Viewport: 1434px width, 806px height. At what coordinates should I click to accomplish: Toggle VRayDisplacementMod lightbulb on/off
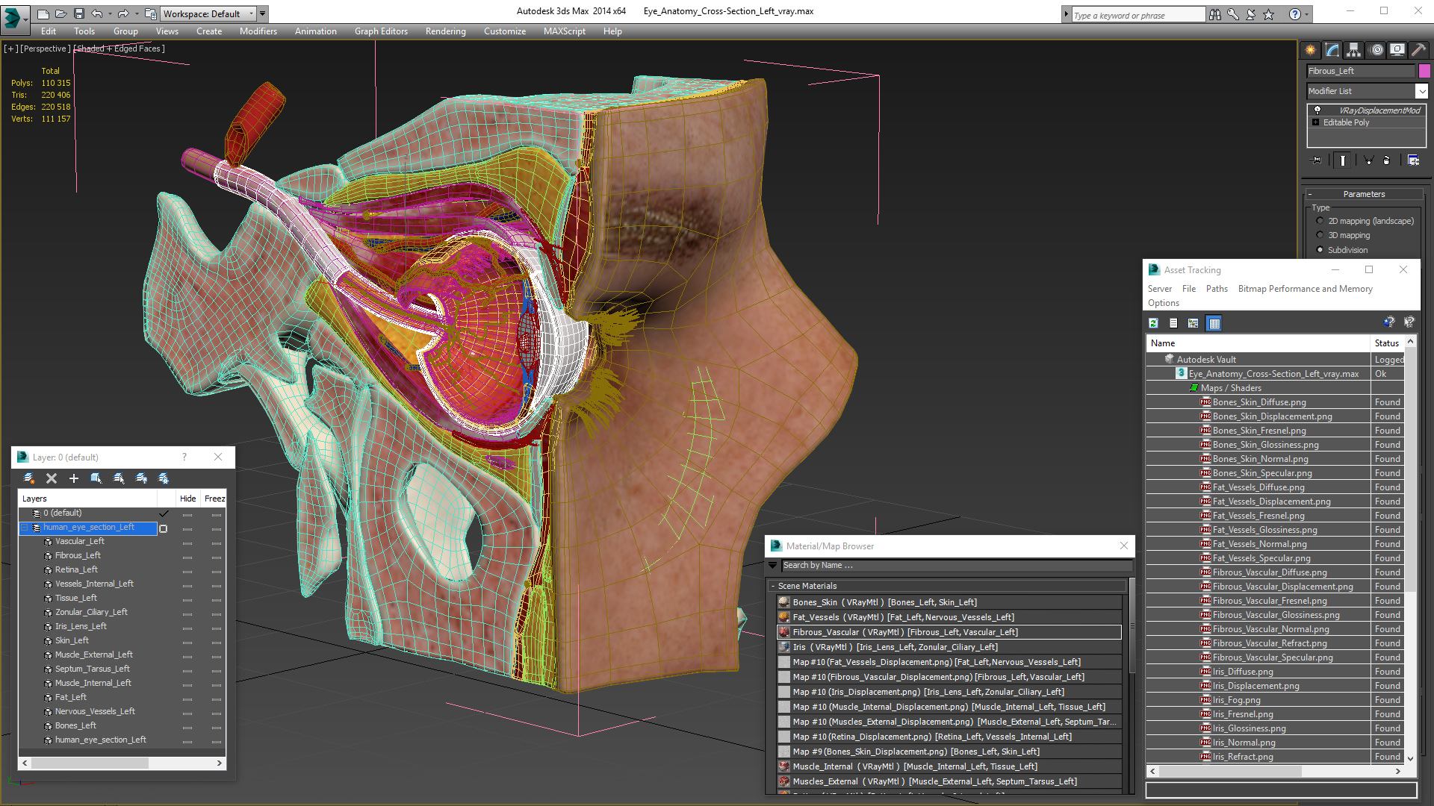pos(1317,110)
